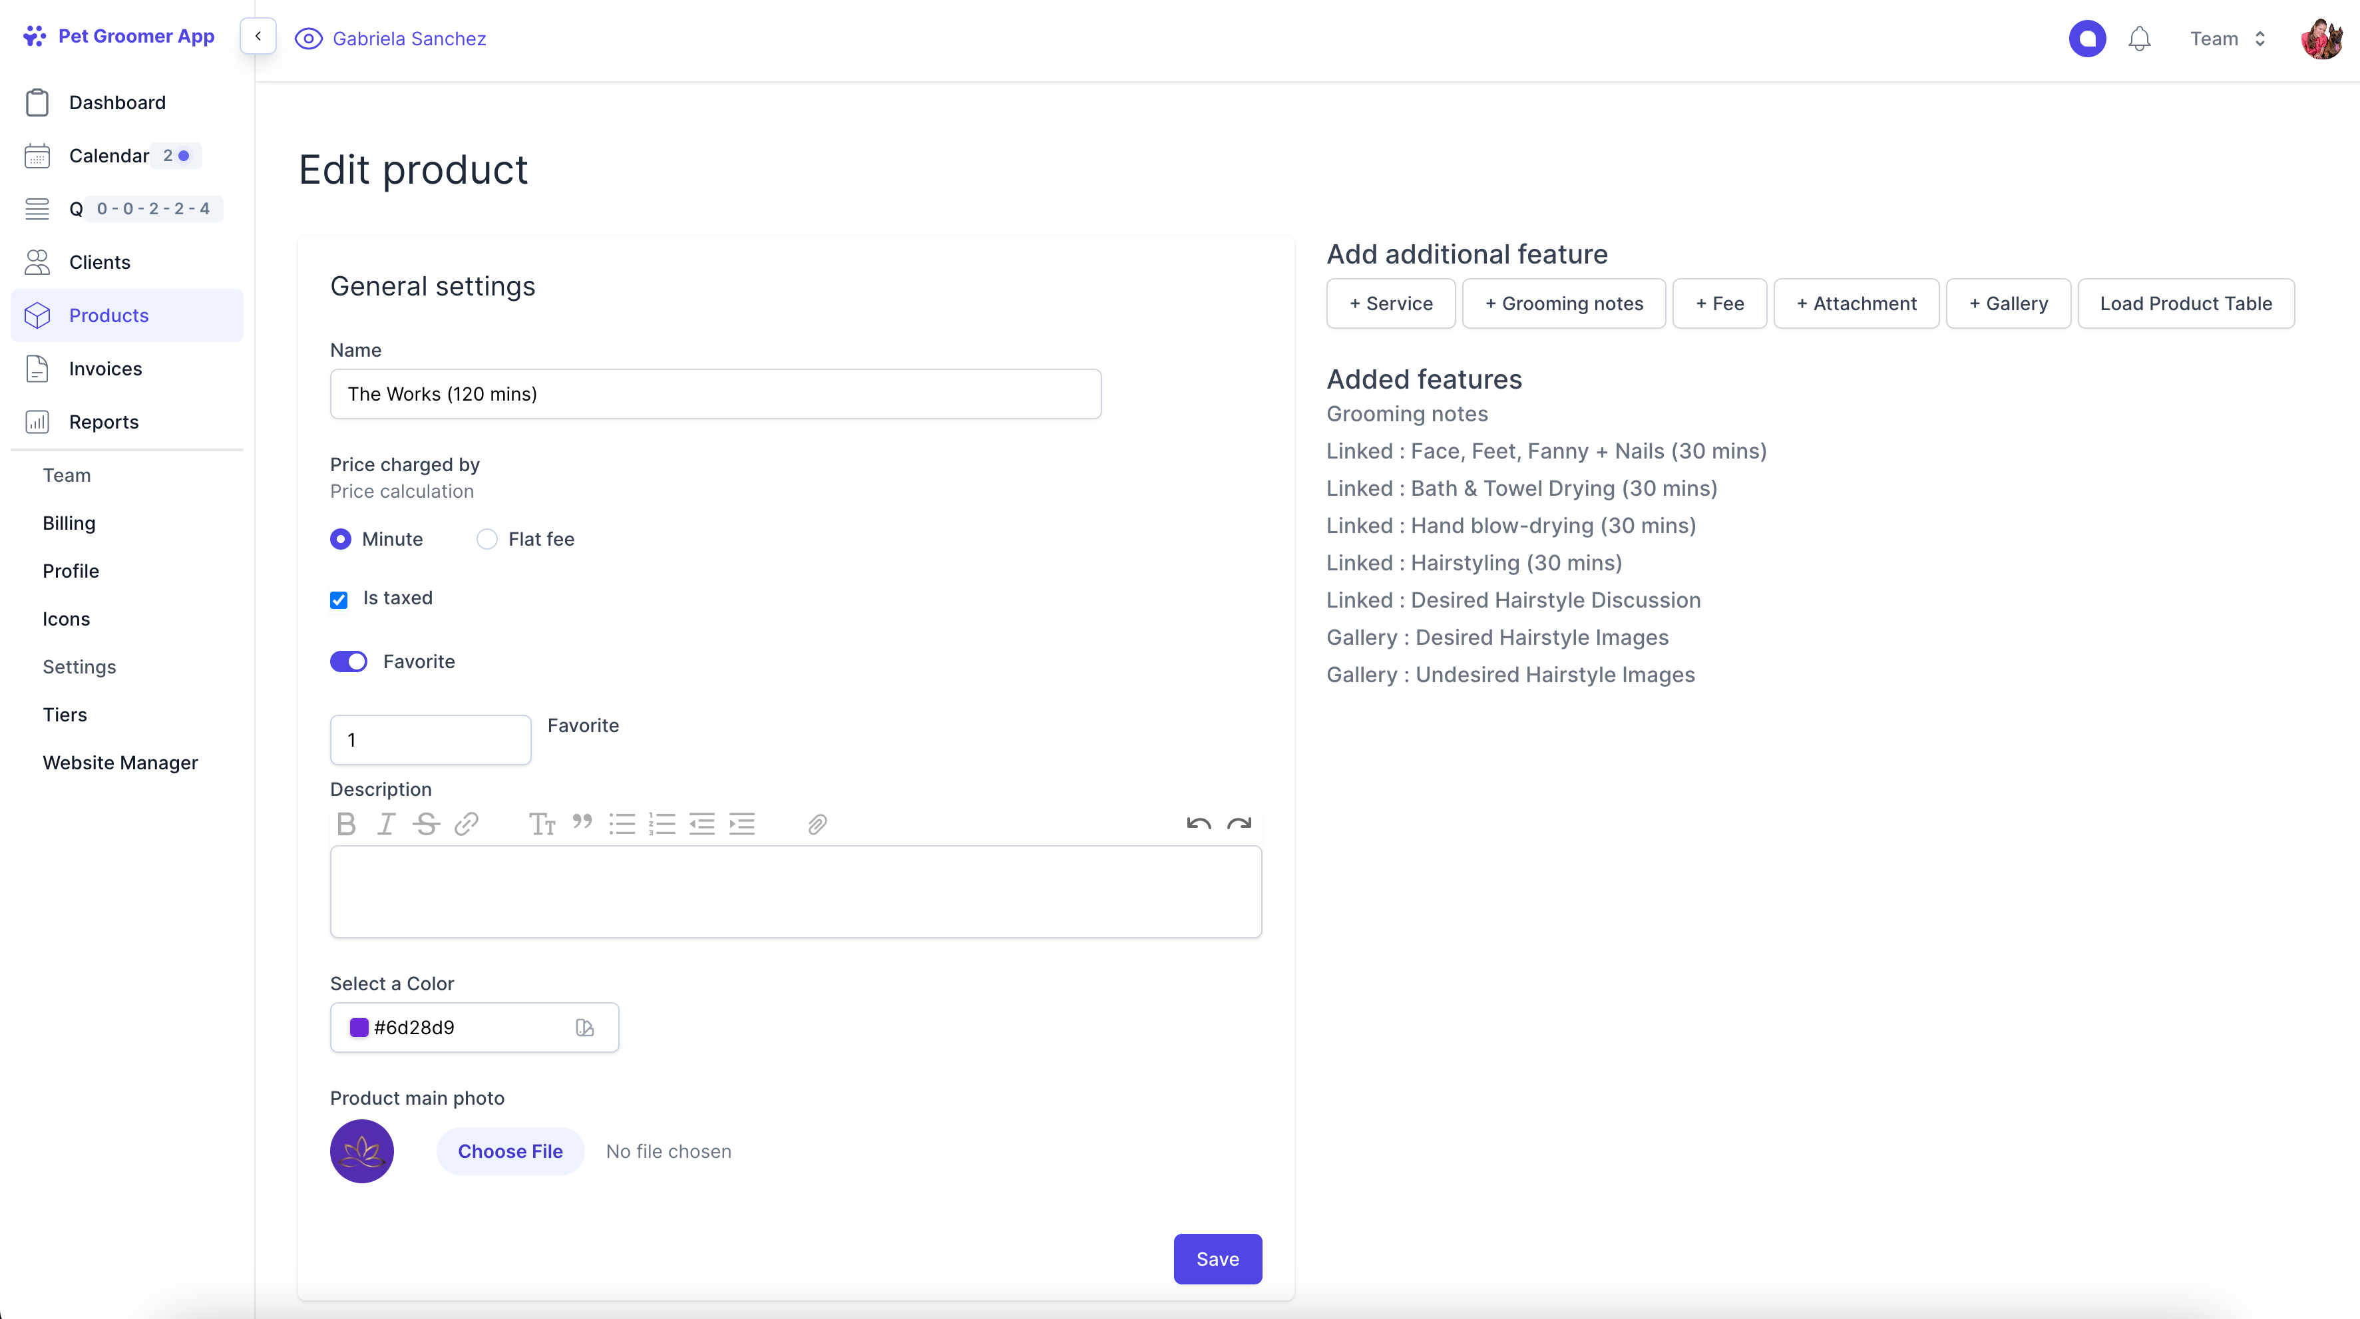Click the product Name input field
Viewport: 2360px width, 1319px height.
tap(715, 394)
